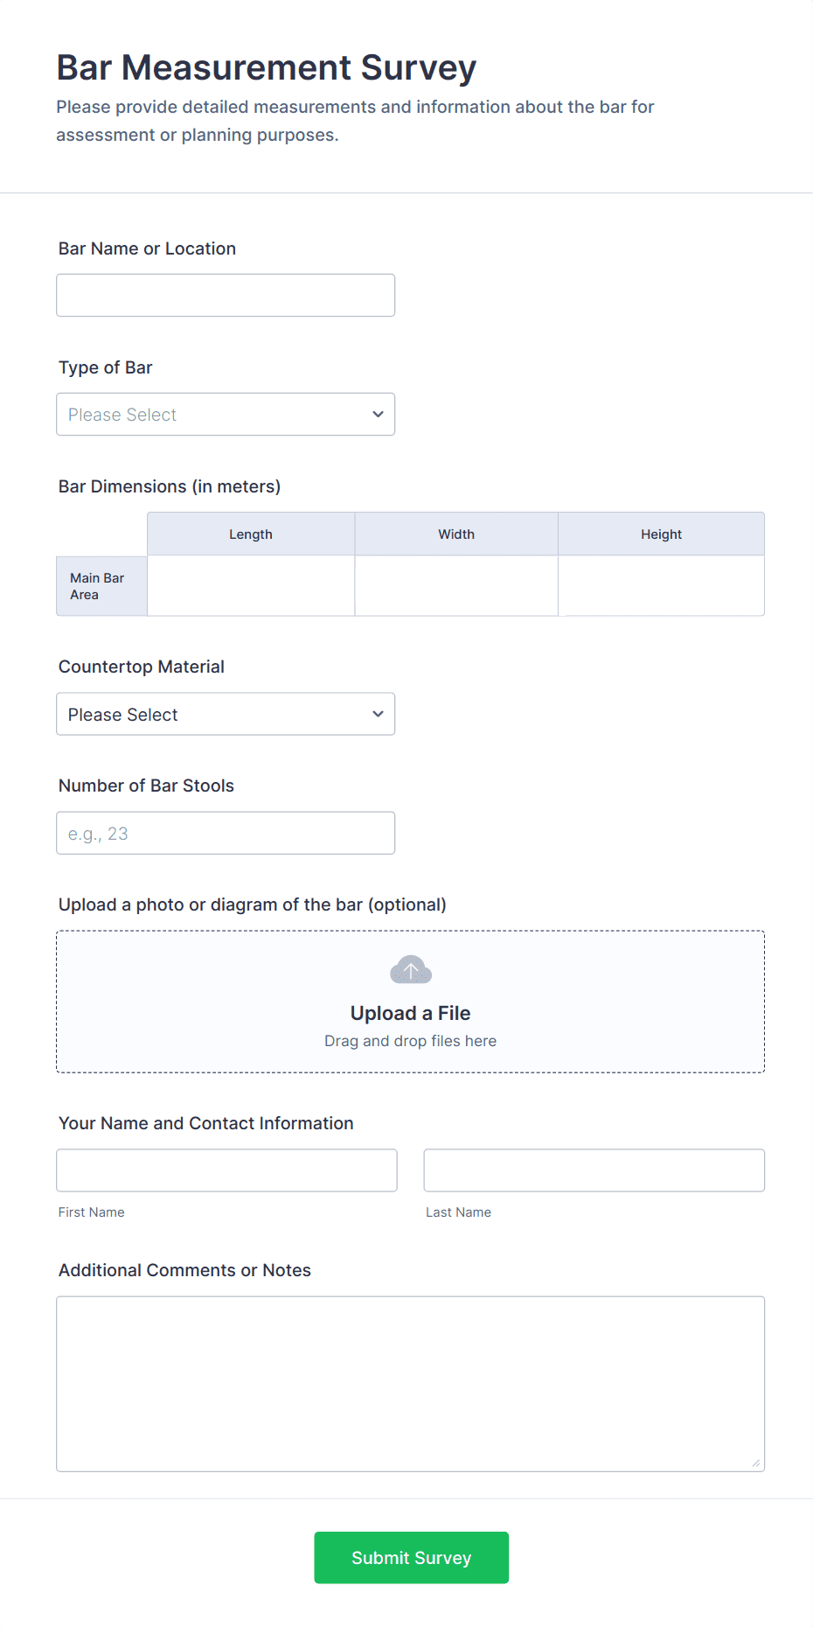The width and height of the screenshot is (813, 1627).
Task: Click the Main Bar Area Width cell
Action: (456, 586)
